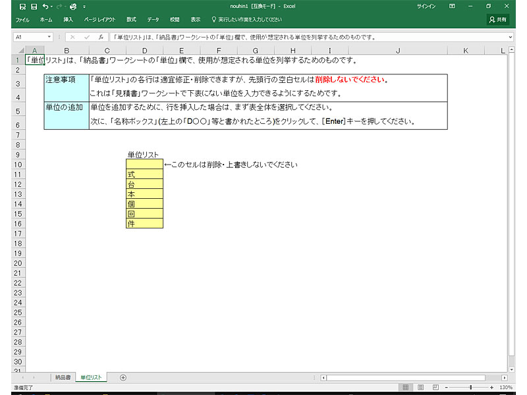527x395 pixels.
Task: Expand the formula bar with the chevron
Action: click(x=510, y=37)
